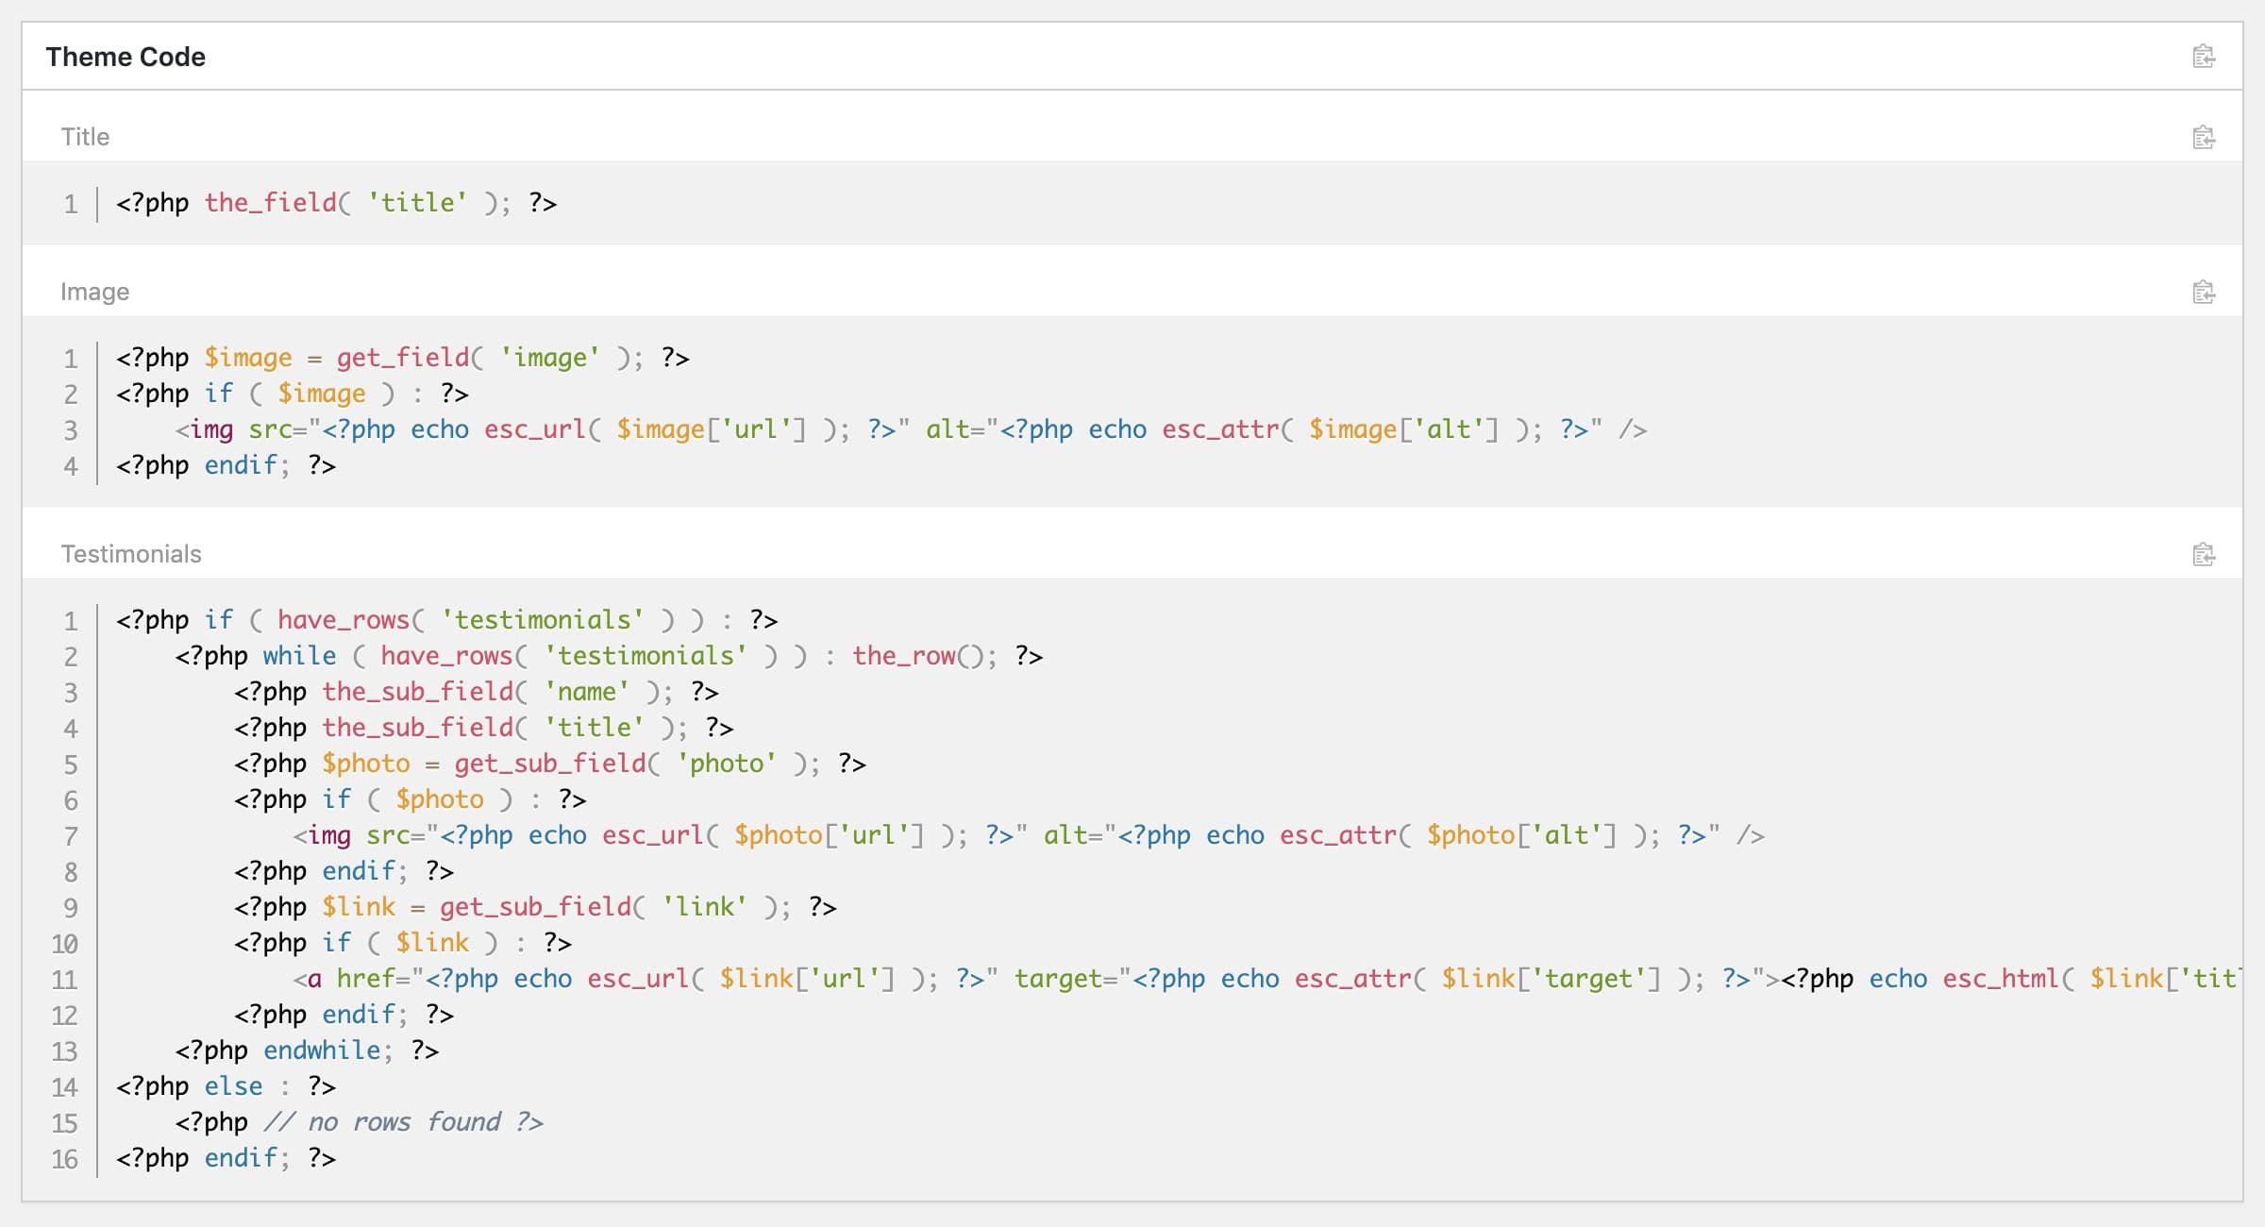Click the the_sub_field 'name' line
Screen dimensions: 2265x1227
476,692
